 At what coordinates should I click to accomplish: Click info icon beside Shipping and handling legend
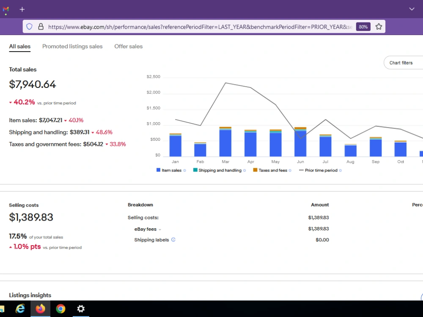(244, 170)
